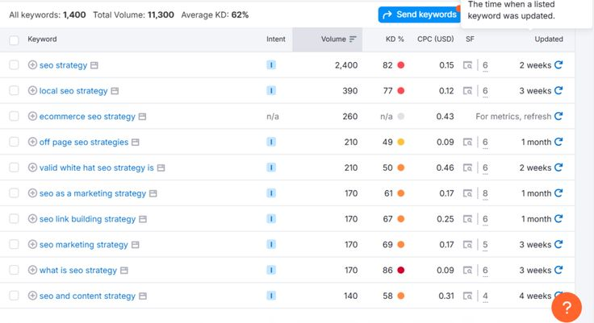Select all keywords with header checkbox
This screenshot has height=323, width=594.
coord(14,39)
